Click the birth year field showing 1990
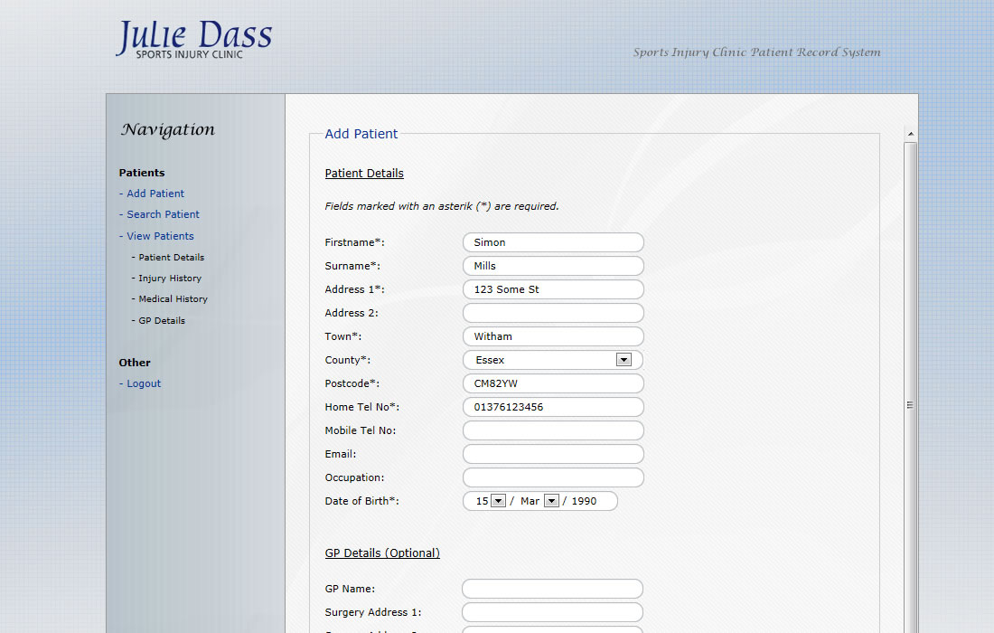The image size is (994, 633). [x=589, y=501]
